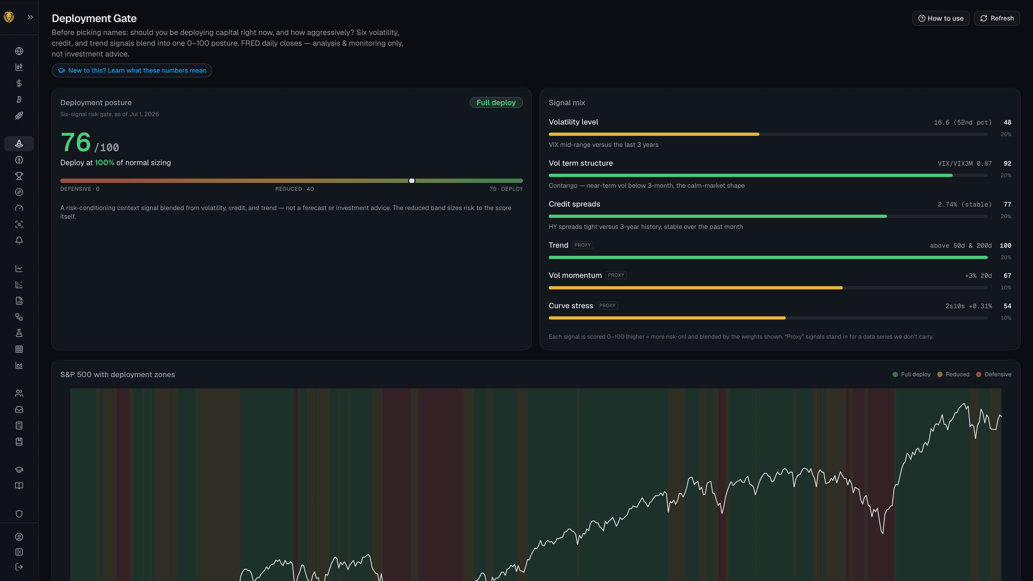
Task: Open the globe icon in the sidebar
Action: (x=19, y=51)
